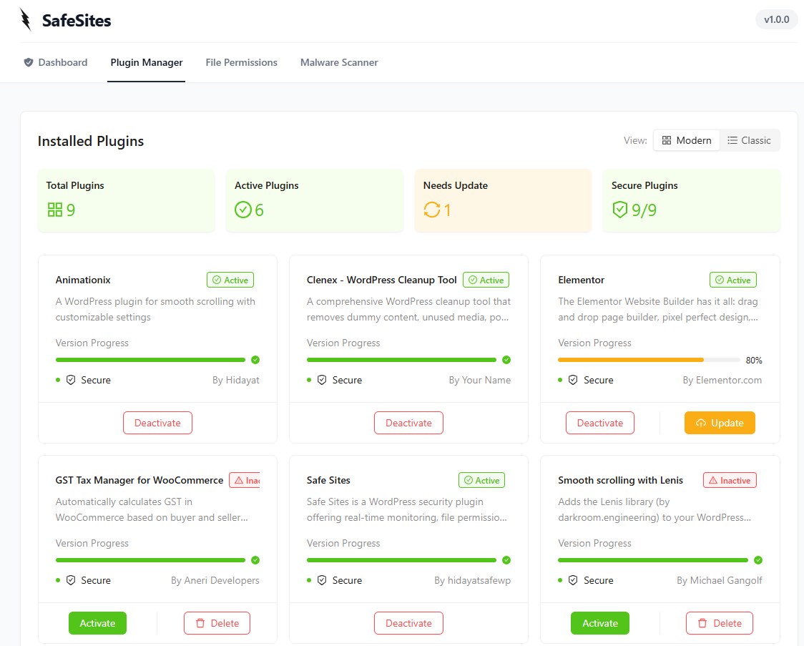Click the Lenis plugin progress checkmark
804x646 pixels.
click(x=758, y=560)
